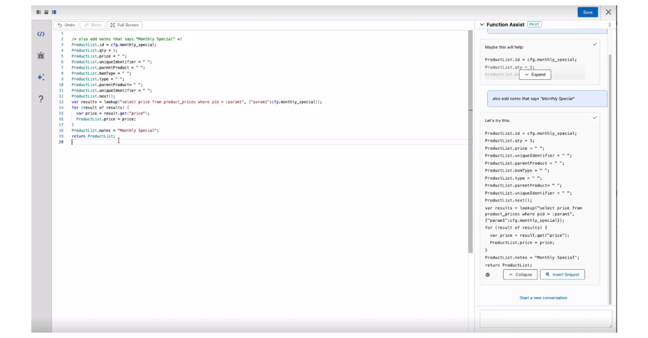This screenshot has height=338, width=648.
Task: Switch editor to Full Screen
Action: (x=124, y=25)
